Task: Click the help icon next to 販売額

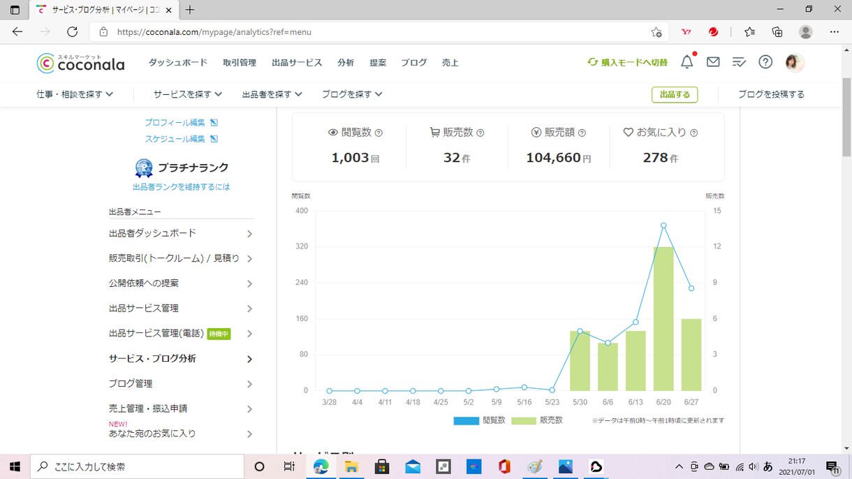Action: (582, 133)
